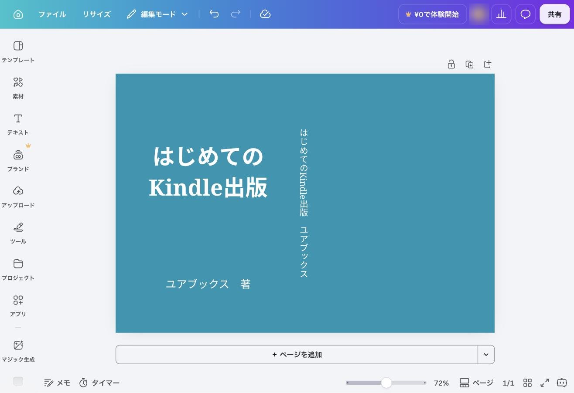The width and height of the screenshot is (574, 393).
Task: Open the analytics chart icon
Action: coord(501,14)
